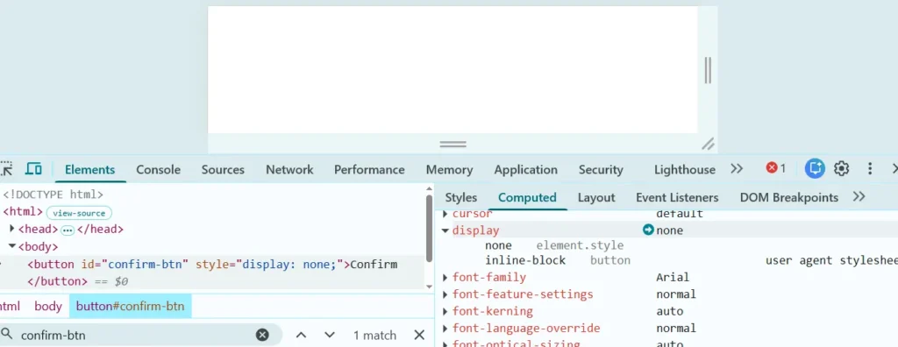Collapse the body element node

[x=12, y=246]
